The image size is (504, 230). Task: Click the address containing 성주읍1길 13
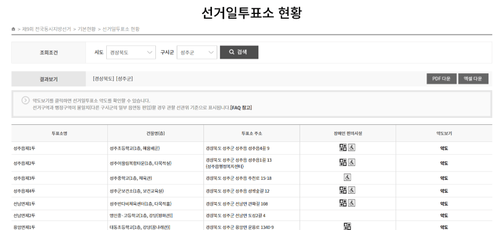coord(238,163)
